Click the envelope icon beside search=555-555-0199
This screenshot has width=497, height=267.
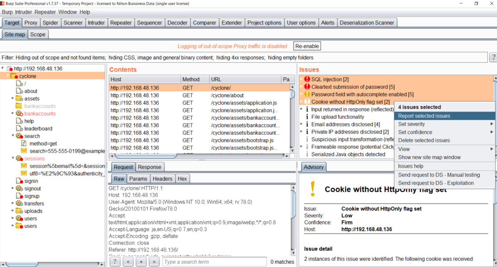pyautogui.click(x=24, y=151)
